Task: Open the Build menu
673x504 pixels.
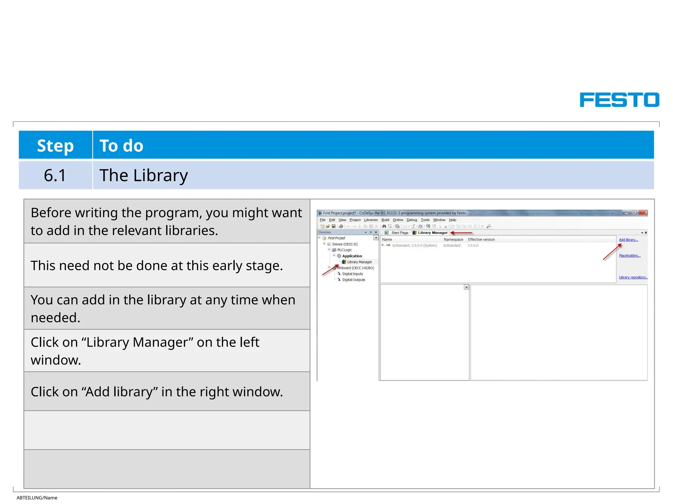Action: 385,220
